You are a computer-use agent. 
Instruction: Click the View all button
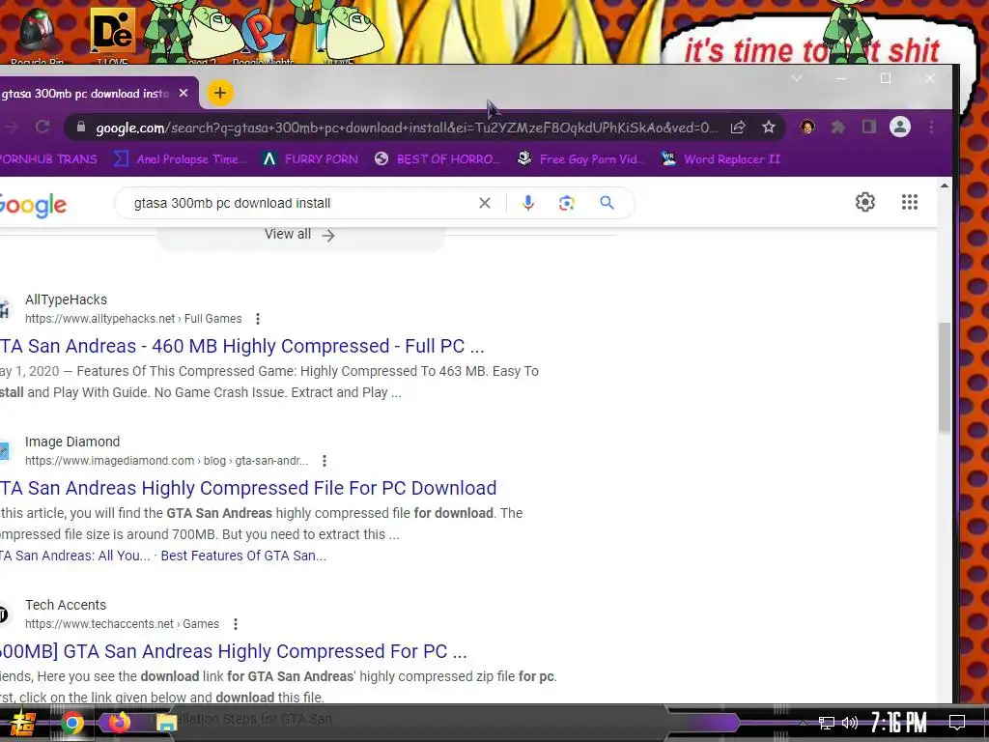coord(299,235)
